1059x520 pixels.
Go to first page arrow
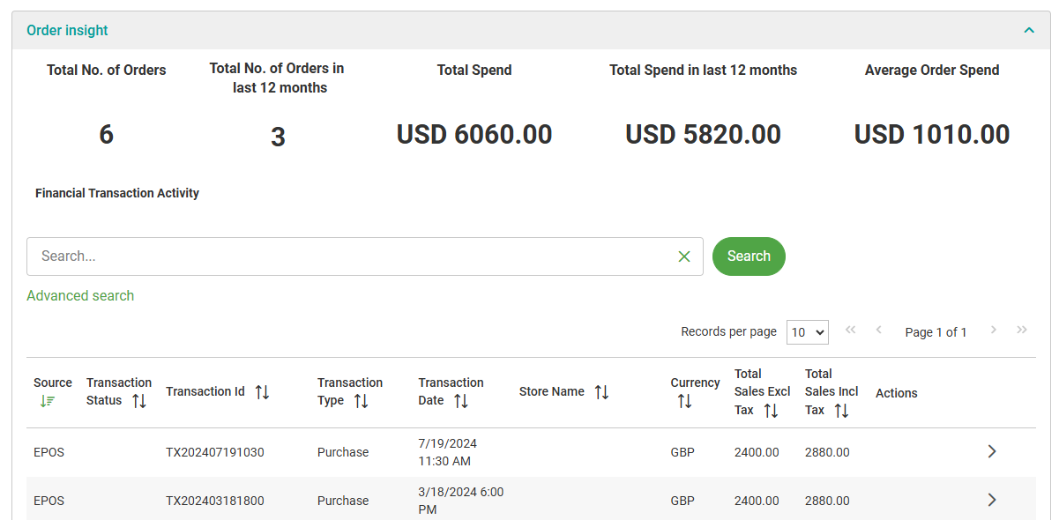[x=850, y=331]
